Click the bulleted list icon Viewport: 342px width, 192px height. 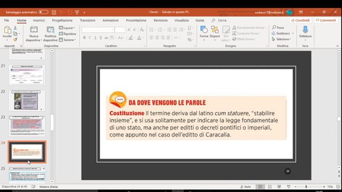coord(151,30)
